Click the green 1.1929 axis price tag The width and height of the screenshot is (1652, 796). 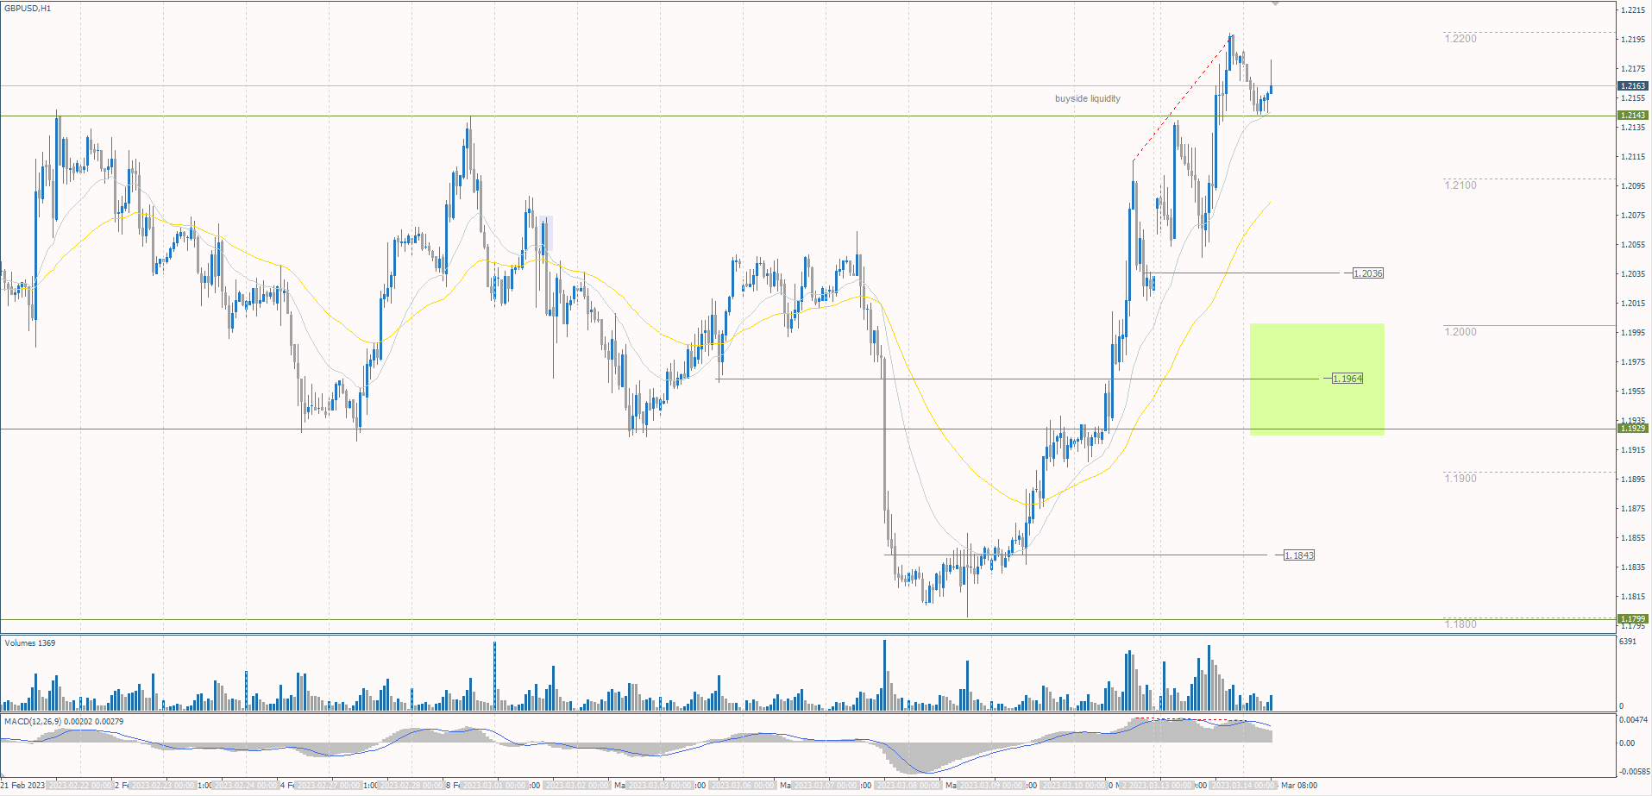pyautogui.click(x=1633, y=429)
